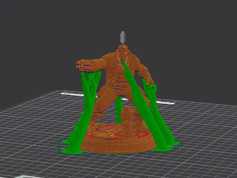
Task: Select the open neck ring at the model's top
Action: click(123, 47)
